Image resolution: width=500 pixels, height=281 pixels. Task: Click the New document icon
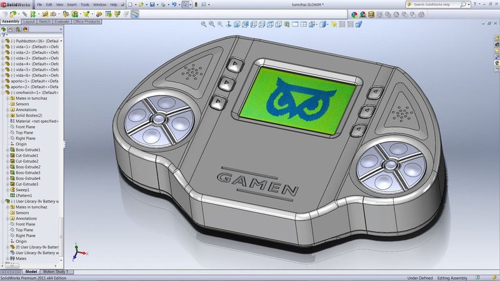point(131,4)
